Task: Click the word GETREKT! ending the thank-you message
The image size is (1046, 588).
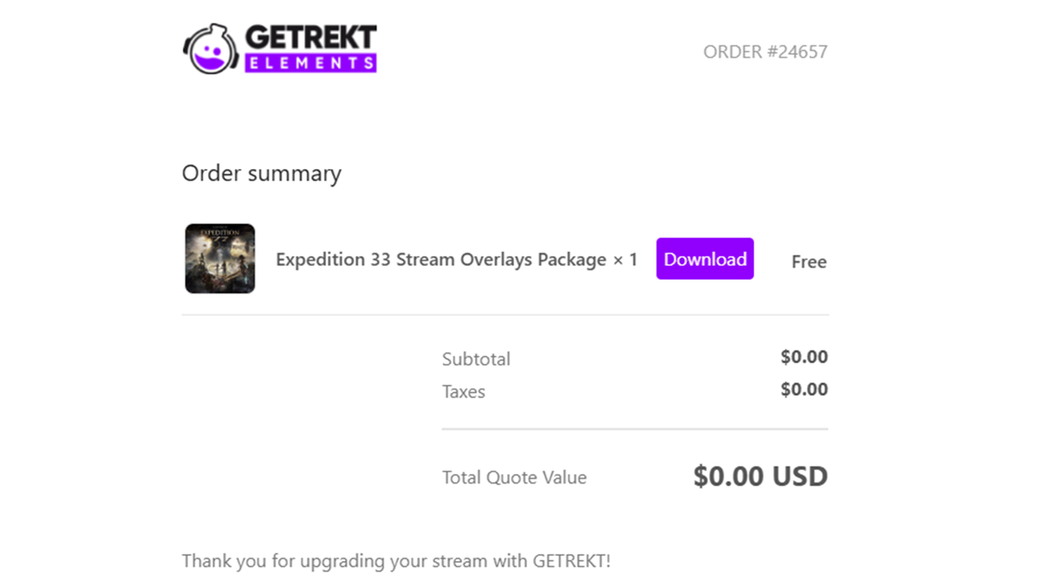Action: [571, 561]
